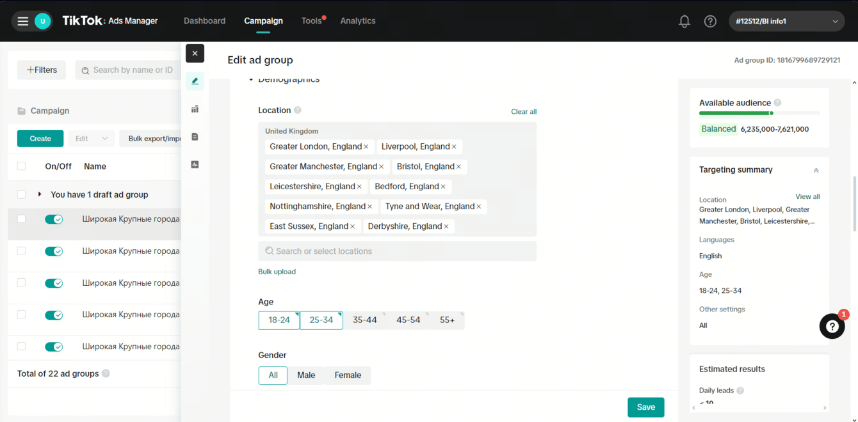Viewport: 858px width, 422px height.
Task: Click the Search or select locations field
Action: click(x=397, y=251)
